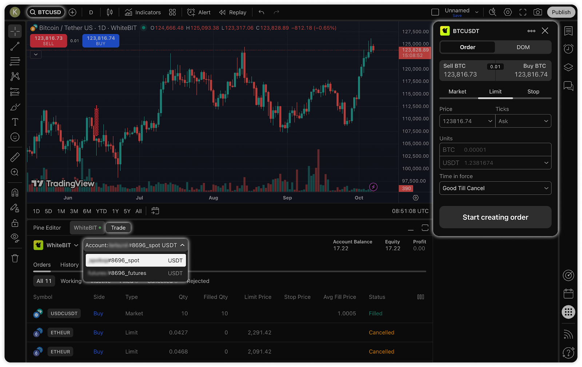
Task: Open the Ticks Ask dropdown
Action: pos(523,121)
